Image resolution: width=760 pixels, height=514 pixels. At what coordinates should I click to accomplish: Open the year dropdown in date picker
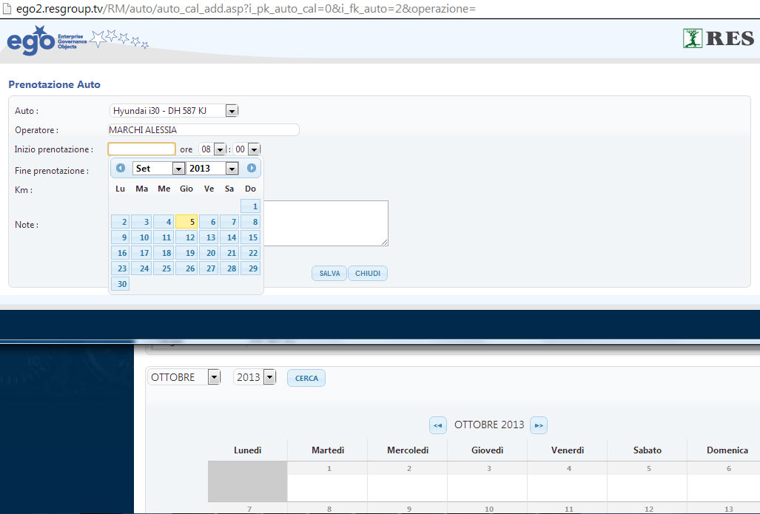(212, 168)
